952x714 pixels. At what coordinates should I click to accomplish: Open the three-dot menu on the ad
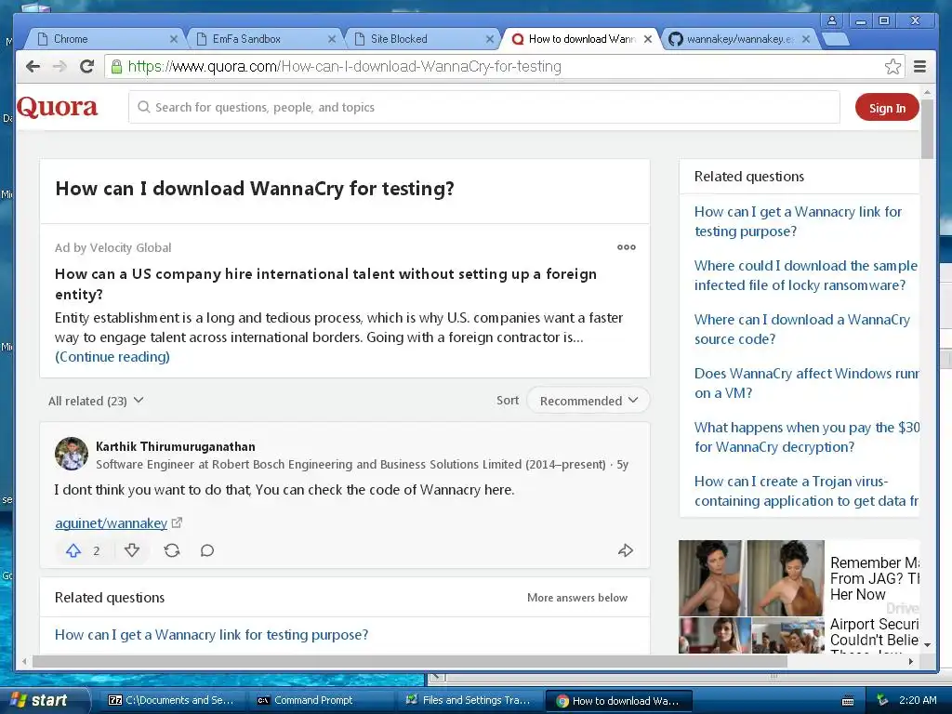627,247
